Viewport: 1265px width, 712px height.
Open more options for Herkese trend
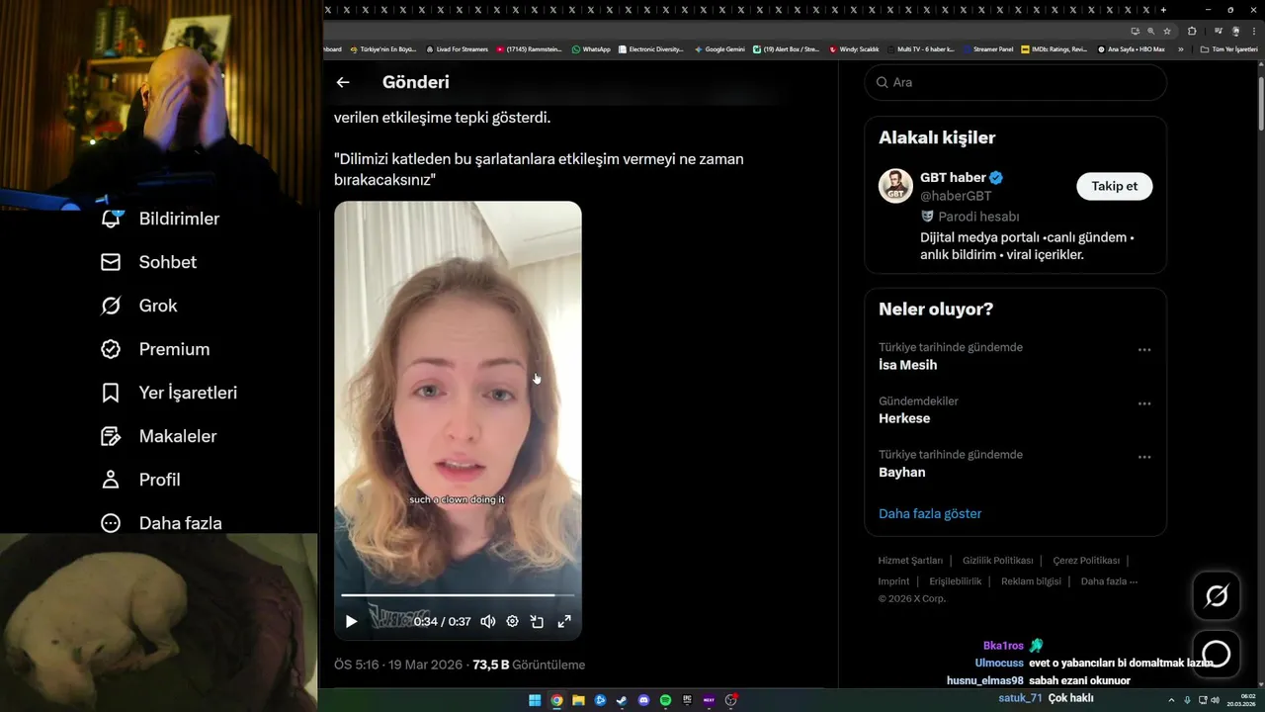coord(1144,403)
